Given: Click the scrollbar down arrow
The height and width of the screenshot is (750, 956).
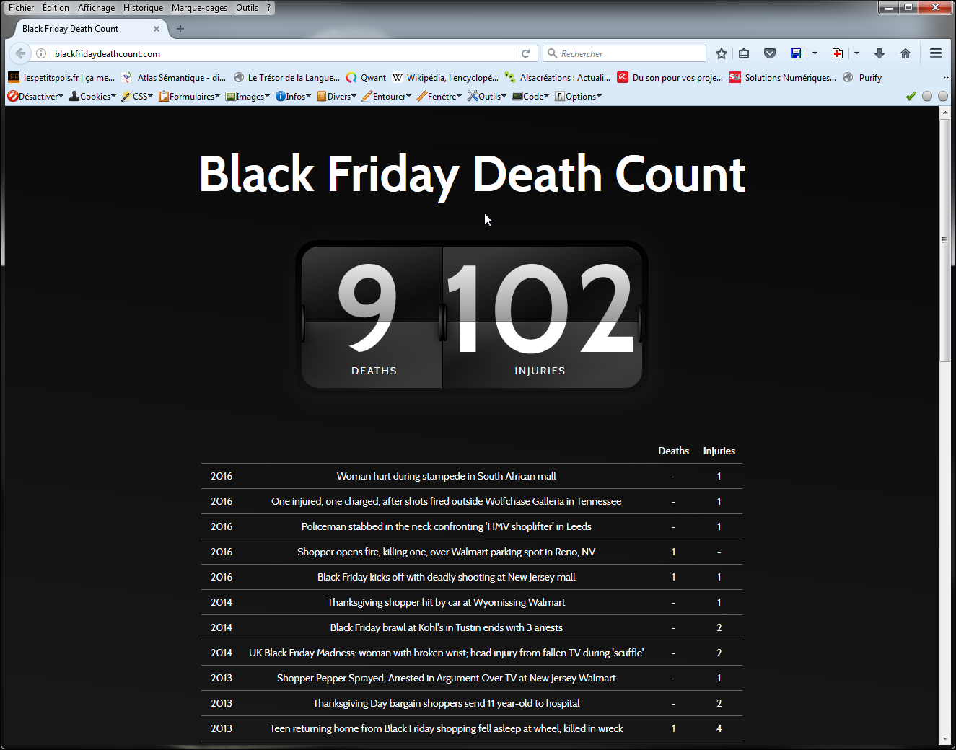Looking at the screenshot, I should point(944,739).
